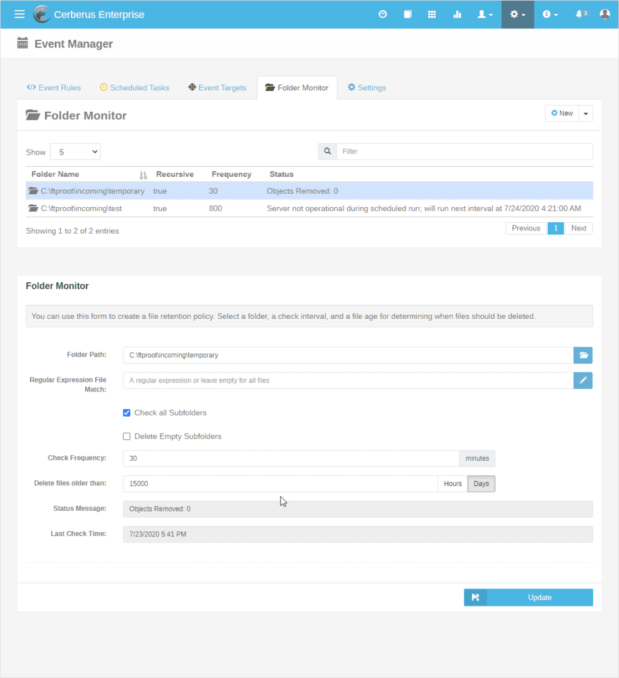The height and width of the screenshot is (678, 619).
Task: Click the hamburger menu icon top left
Action: click(x=19, y=14)
